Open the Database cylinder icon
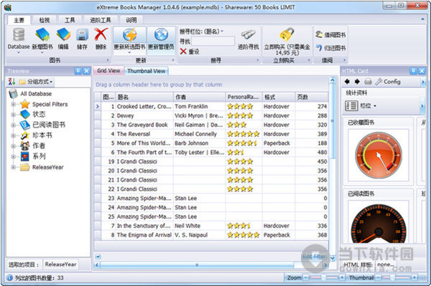This screenshot has width=431, height=286. pos(19,35)
